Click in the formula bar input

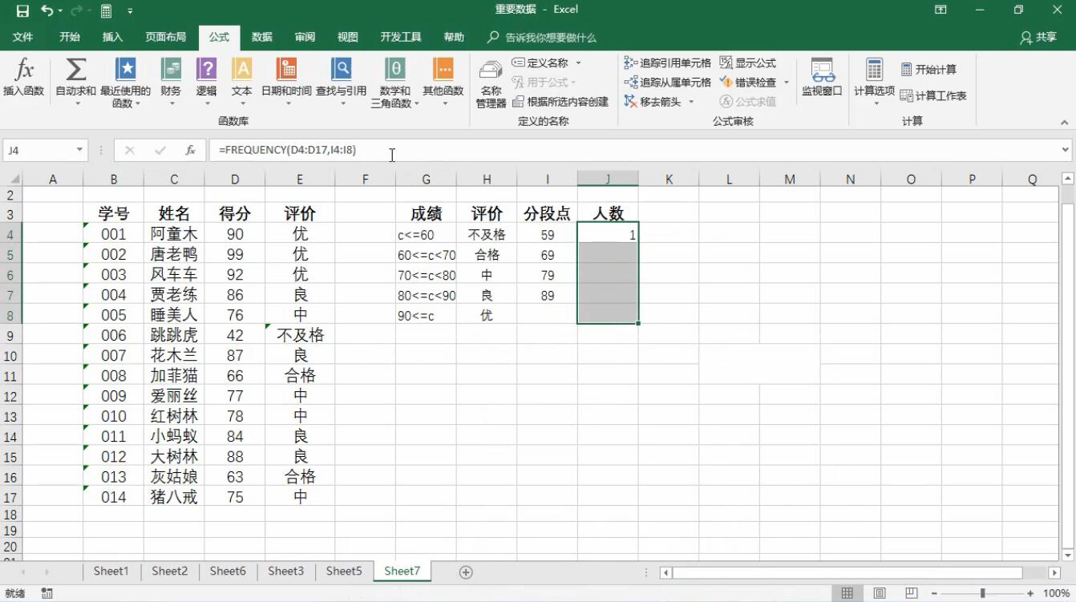tap(633, 150)
